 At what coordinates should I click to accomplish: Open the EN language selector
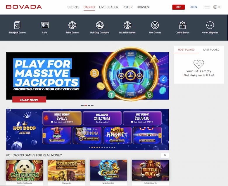[217, 7]
